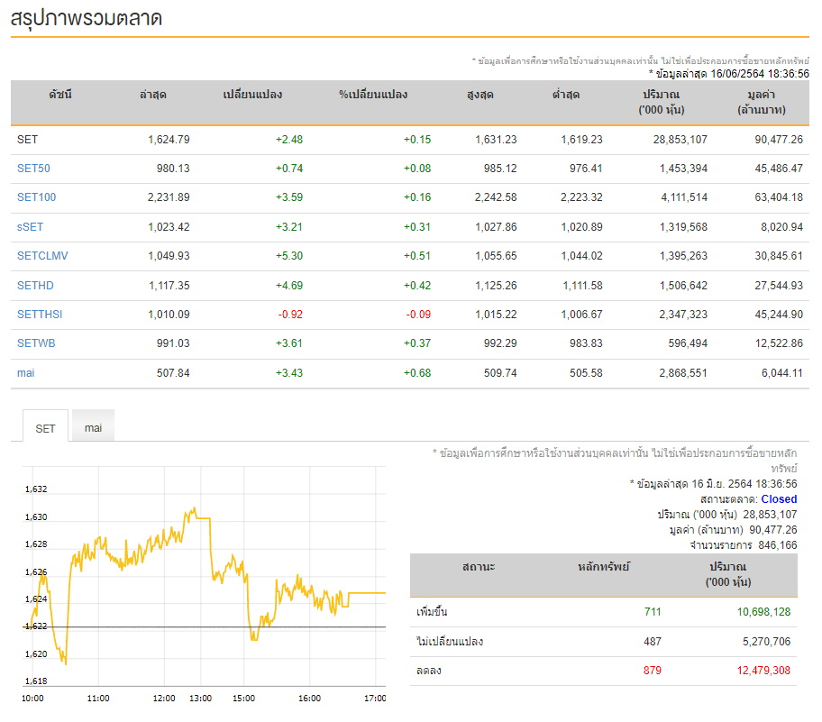Open the SET50 index link

click(33, 169)
